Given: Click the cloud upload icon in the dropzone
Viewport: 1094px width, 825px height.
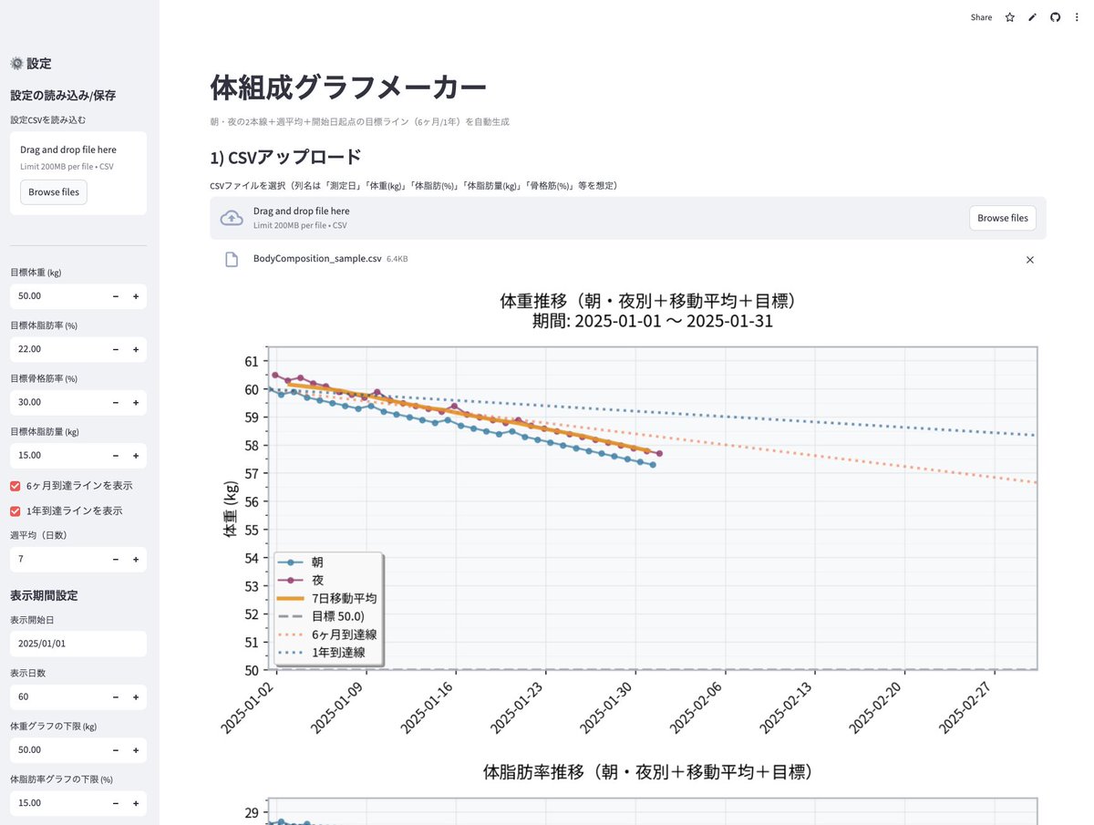Looking at the screenshot, I should (x=232, y=218).
